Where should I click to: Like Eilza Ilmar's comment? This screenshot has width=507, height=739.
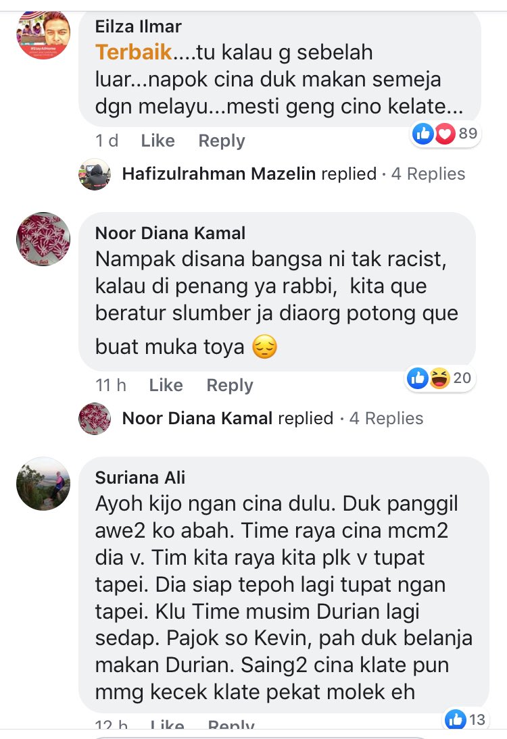tap(158, 141)
